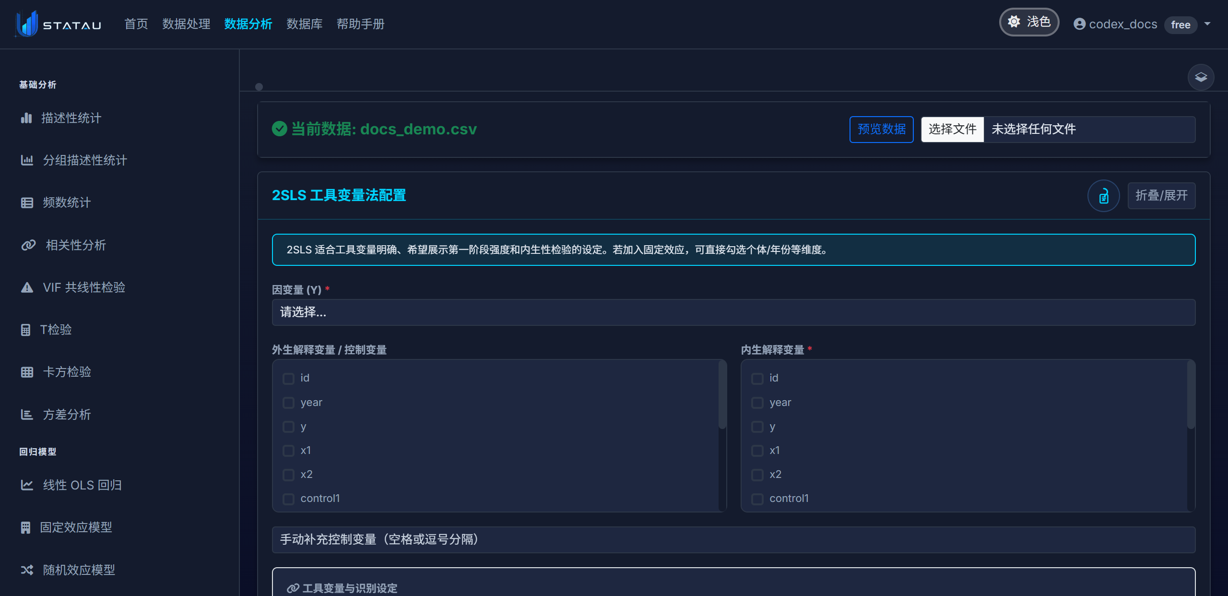Click the 方差分析 chart icon
The height and width of the screenshot is (596, 1228).
click(27, 415)
